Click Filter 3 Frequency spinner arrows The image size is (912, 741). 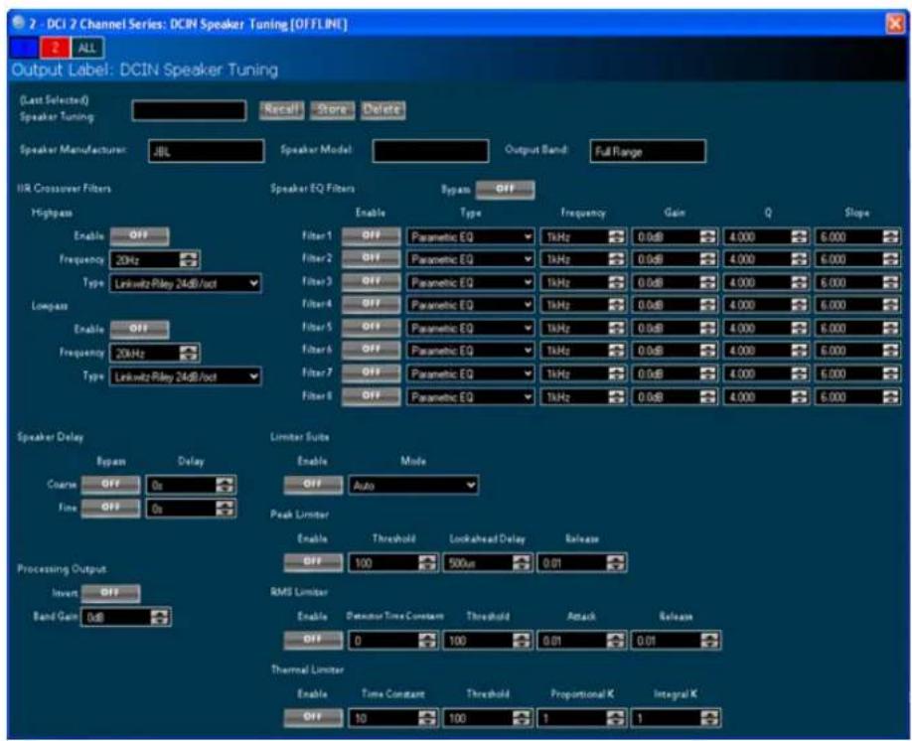click(617, 282)
